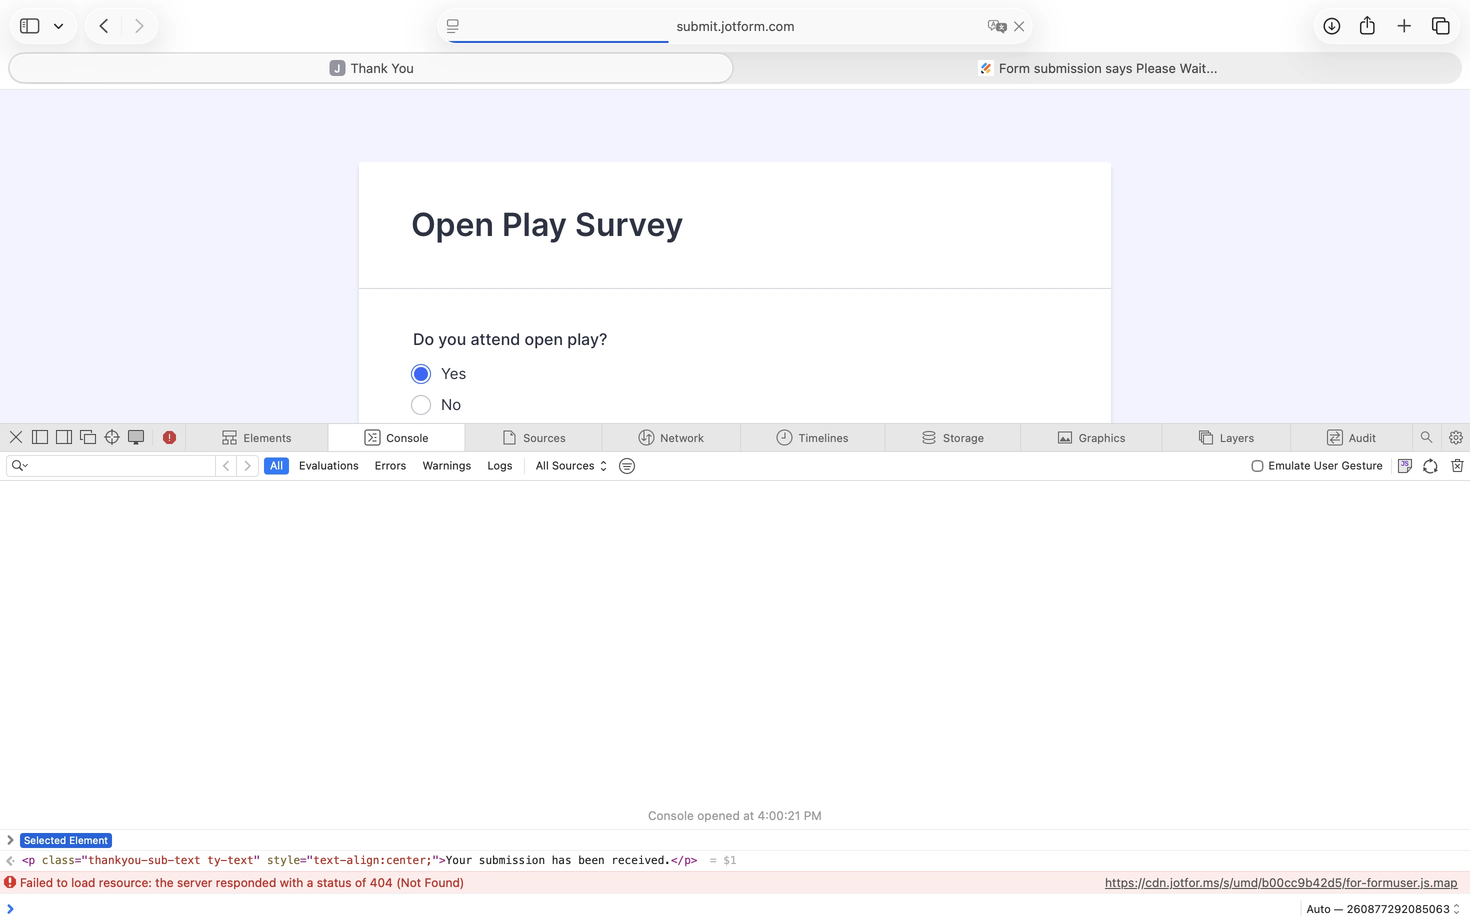Switch to the Thank You tab

click(x=371, y=68)
